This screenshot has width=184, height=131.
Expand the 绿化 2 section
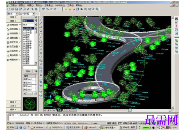tap(13, 102)
